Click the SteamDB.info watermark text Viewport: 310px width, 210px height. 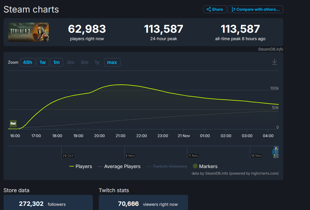pos(270,49)
